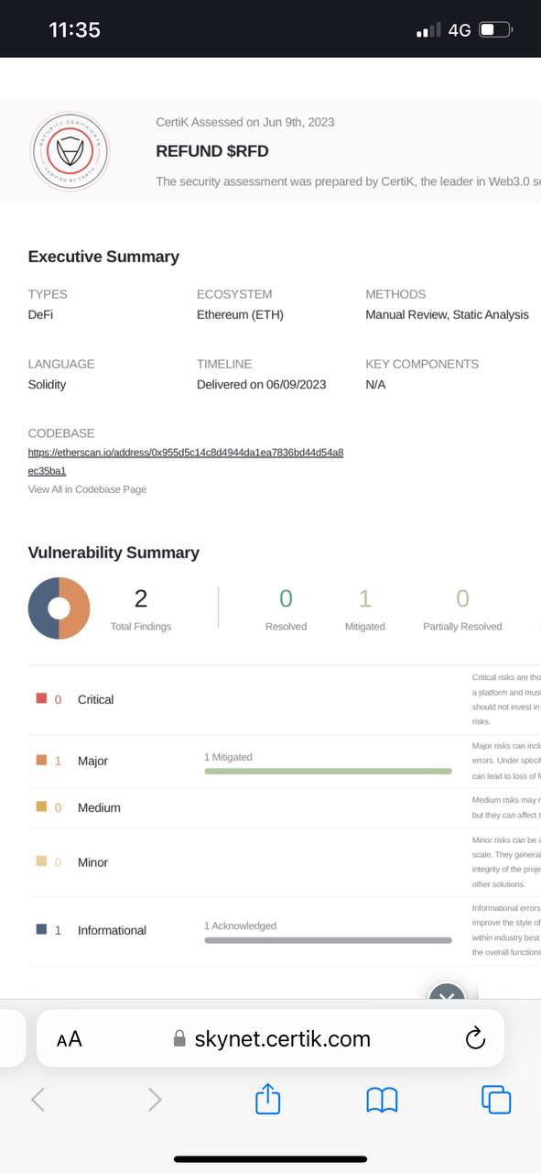The width and height of the screenshot is (541, 1173).
Task: Click the DeFi types value
Action: point(41,314)
